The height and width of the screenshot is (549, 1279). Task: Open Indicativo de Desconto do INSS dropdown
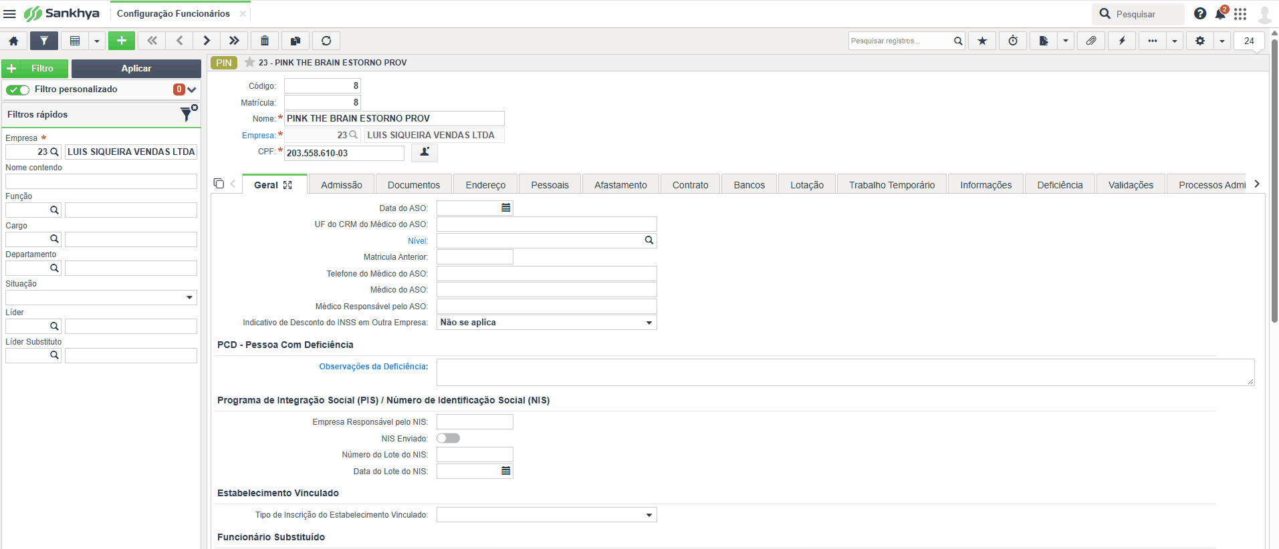546,323
